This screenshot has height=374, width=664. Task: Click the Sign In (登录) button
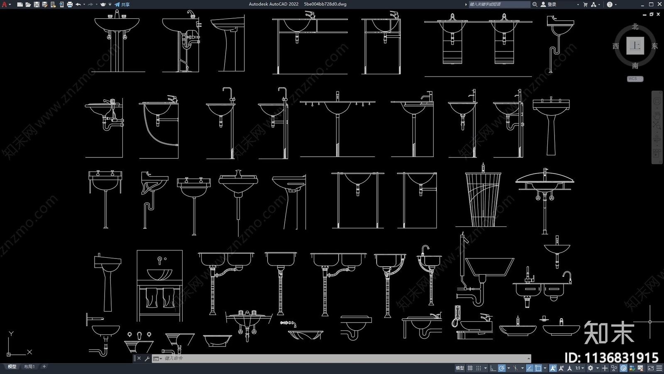click(548, 4)
